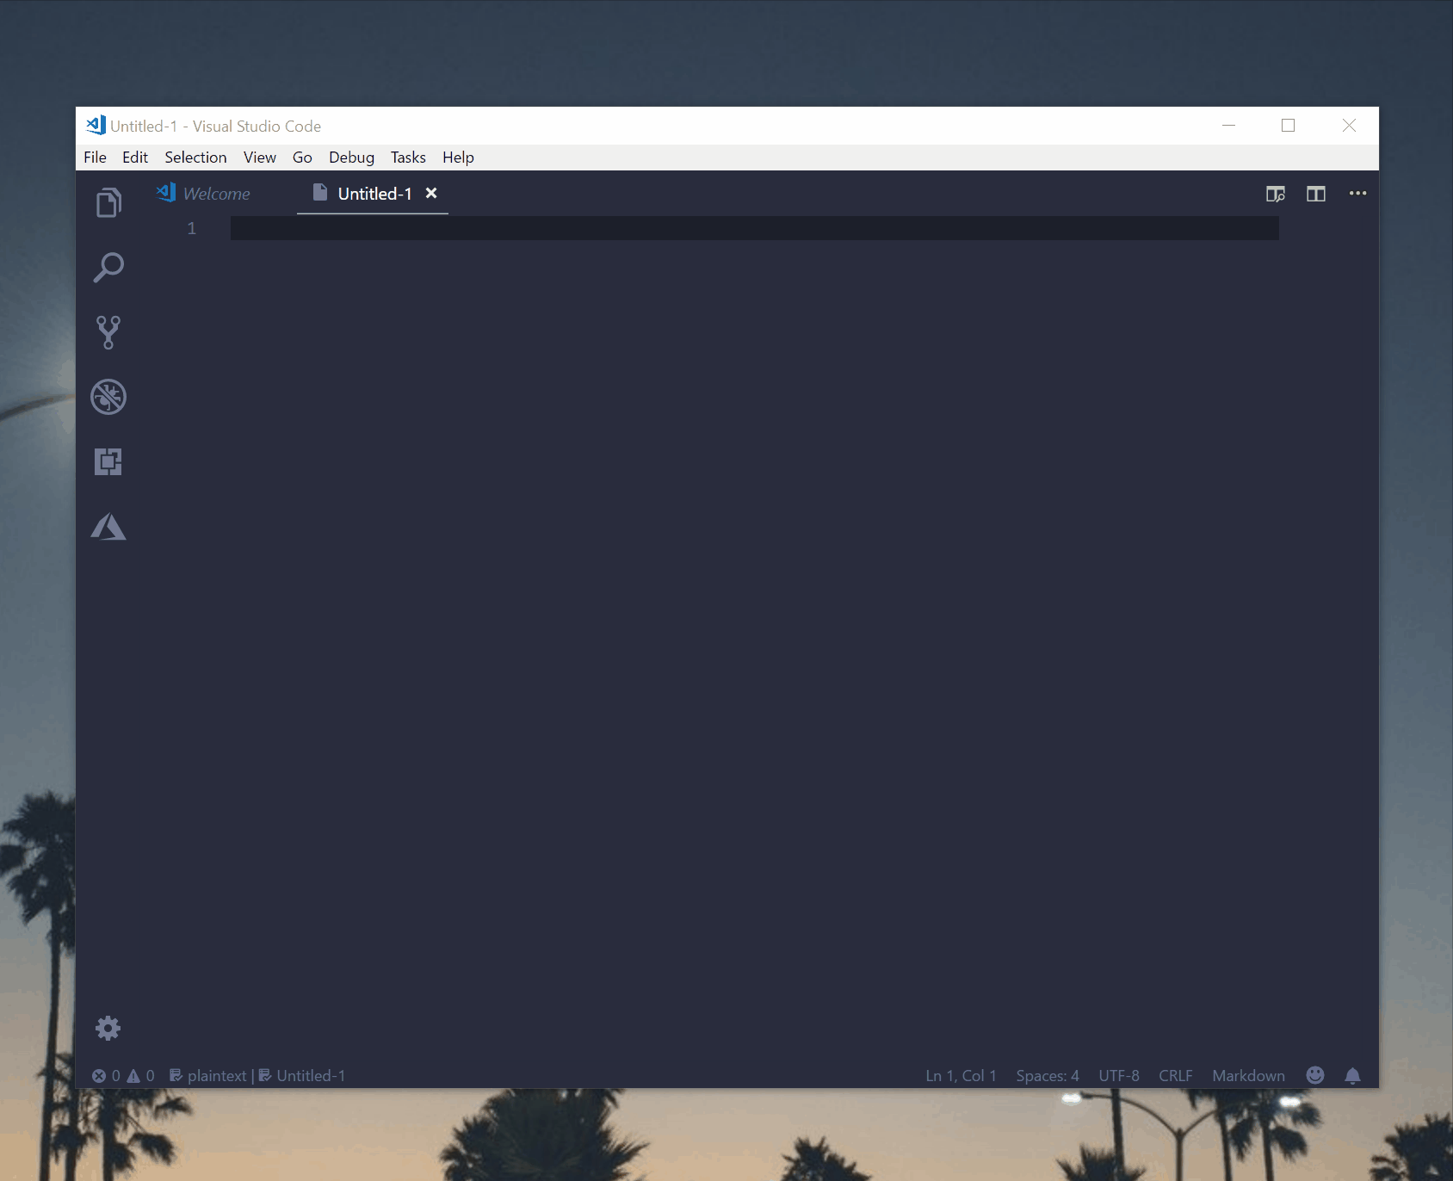Select encoding via UTF-8 indicator

point(1119,1076)
